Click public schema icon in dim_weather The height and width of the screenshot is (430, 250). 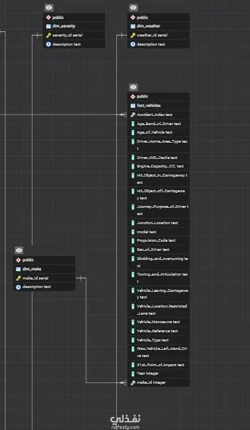(132, 18)
